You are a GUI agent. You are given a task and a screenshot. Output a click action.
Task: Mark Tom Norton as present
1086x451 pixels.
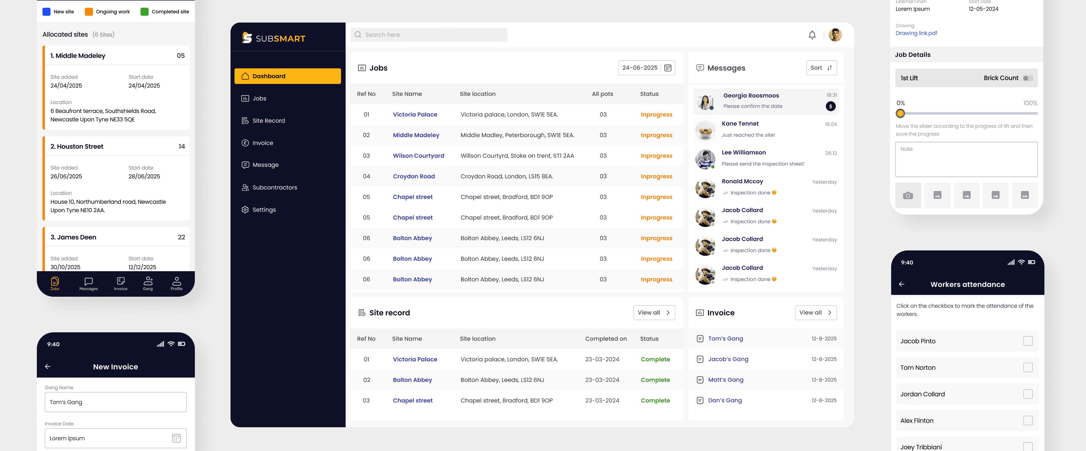1028,368
